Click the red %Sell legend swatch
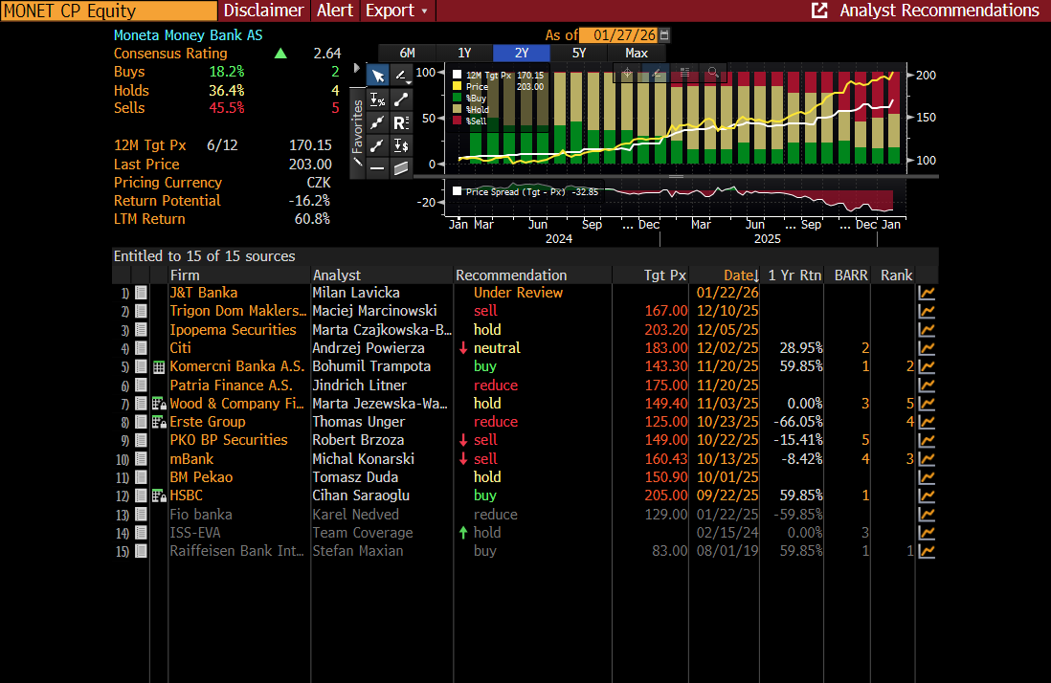Viewport: 1051px width, 683px height. 458,121
